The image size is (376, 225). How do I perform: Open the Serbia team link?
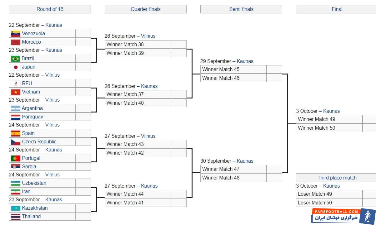pos(29,167)
